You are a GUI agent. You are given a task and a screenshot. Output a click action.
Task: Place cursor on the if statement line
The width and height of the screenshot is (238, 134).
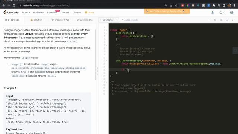[173, 70]
